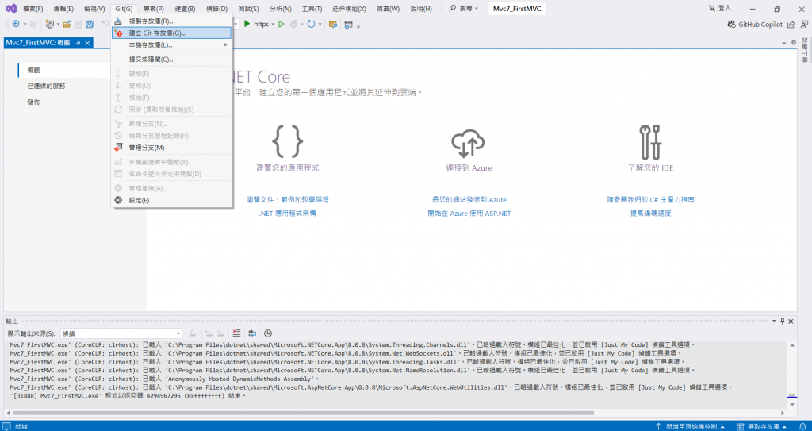This screenshot has width=812, height=431.
Task: Click the Hot Reload flame icon
Action: [294, 24]
